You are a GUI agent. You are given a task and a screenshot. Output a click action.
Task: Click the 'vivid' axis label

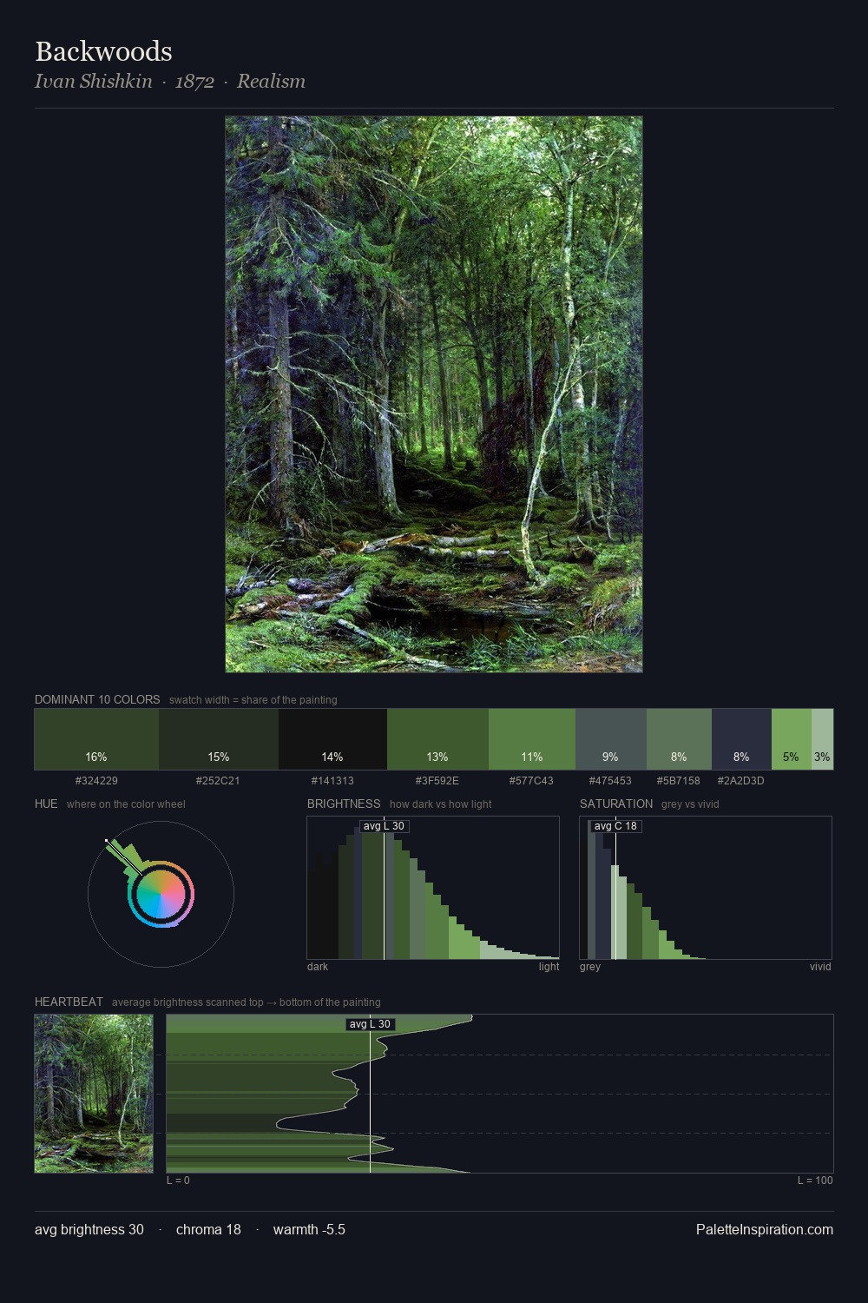coord(820,966)
